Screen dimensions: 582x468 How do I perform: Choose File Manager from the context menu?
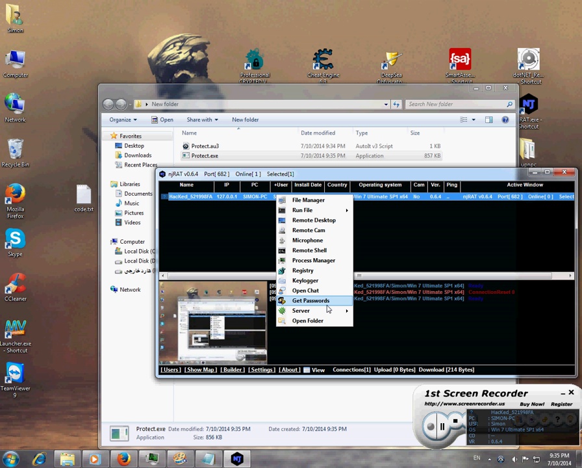tap(308, 200)
